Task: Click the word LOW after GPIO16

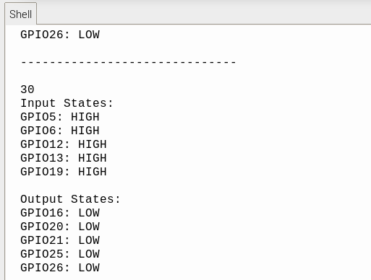Action: 89,213
